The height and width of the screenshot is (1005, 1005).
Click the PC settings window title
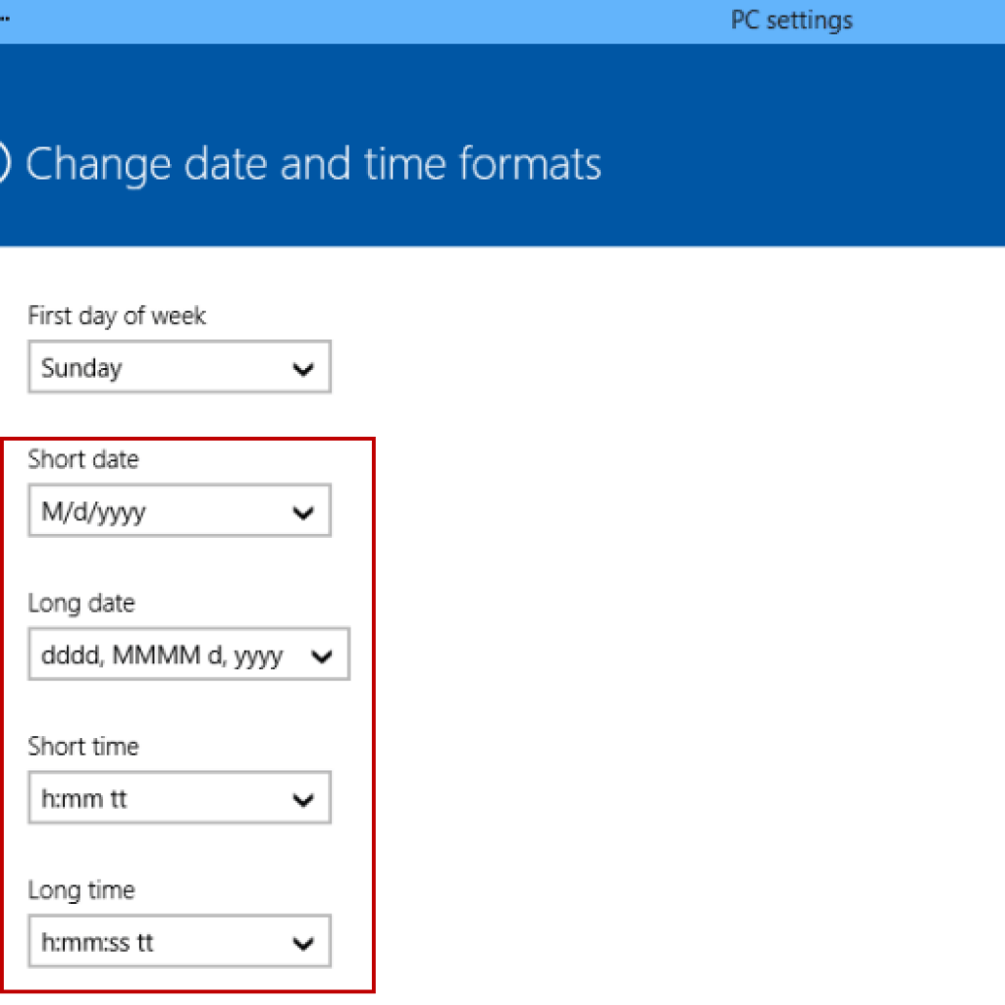coord(791,20)
